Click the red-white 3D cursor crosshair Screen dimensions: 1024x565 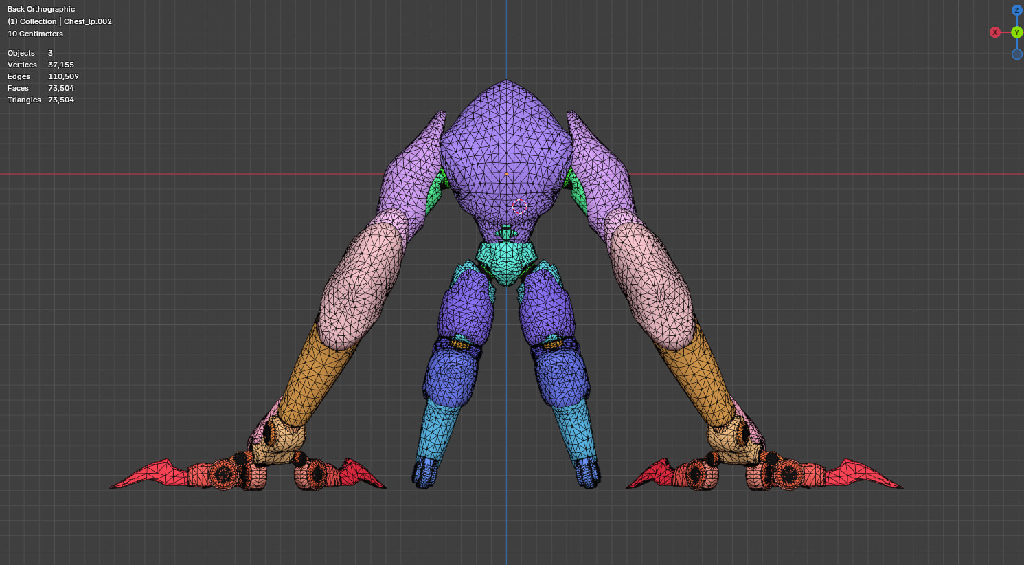pos(519,206)
